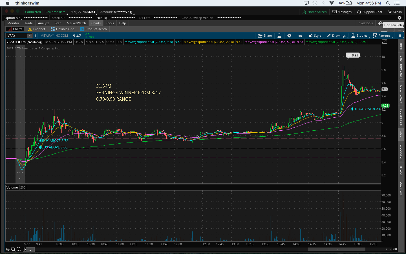Switch to the MarketWatch tab

(x=76, y=23)
